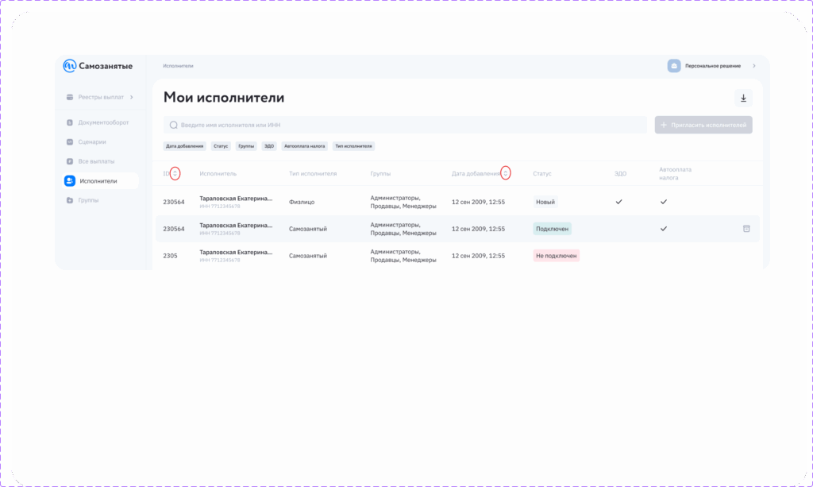This screenshot has height=487, width=813.
Task: Click the archive icon in the Подключен row
Action: [746, 229]
